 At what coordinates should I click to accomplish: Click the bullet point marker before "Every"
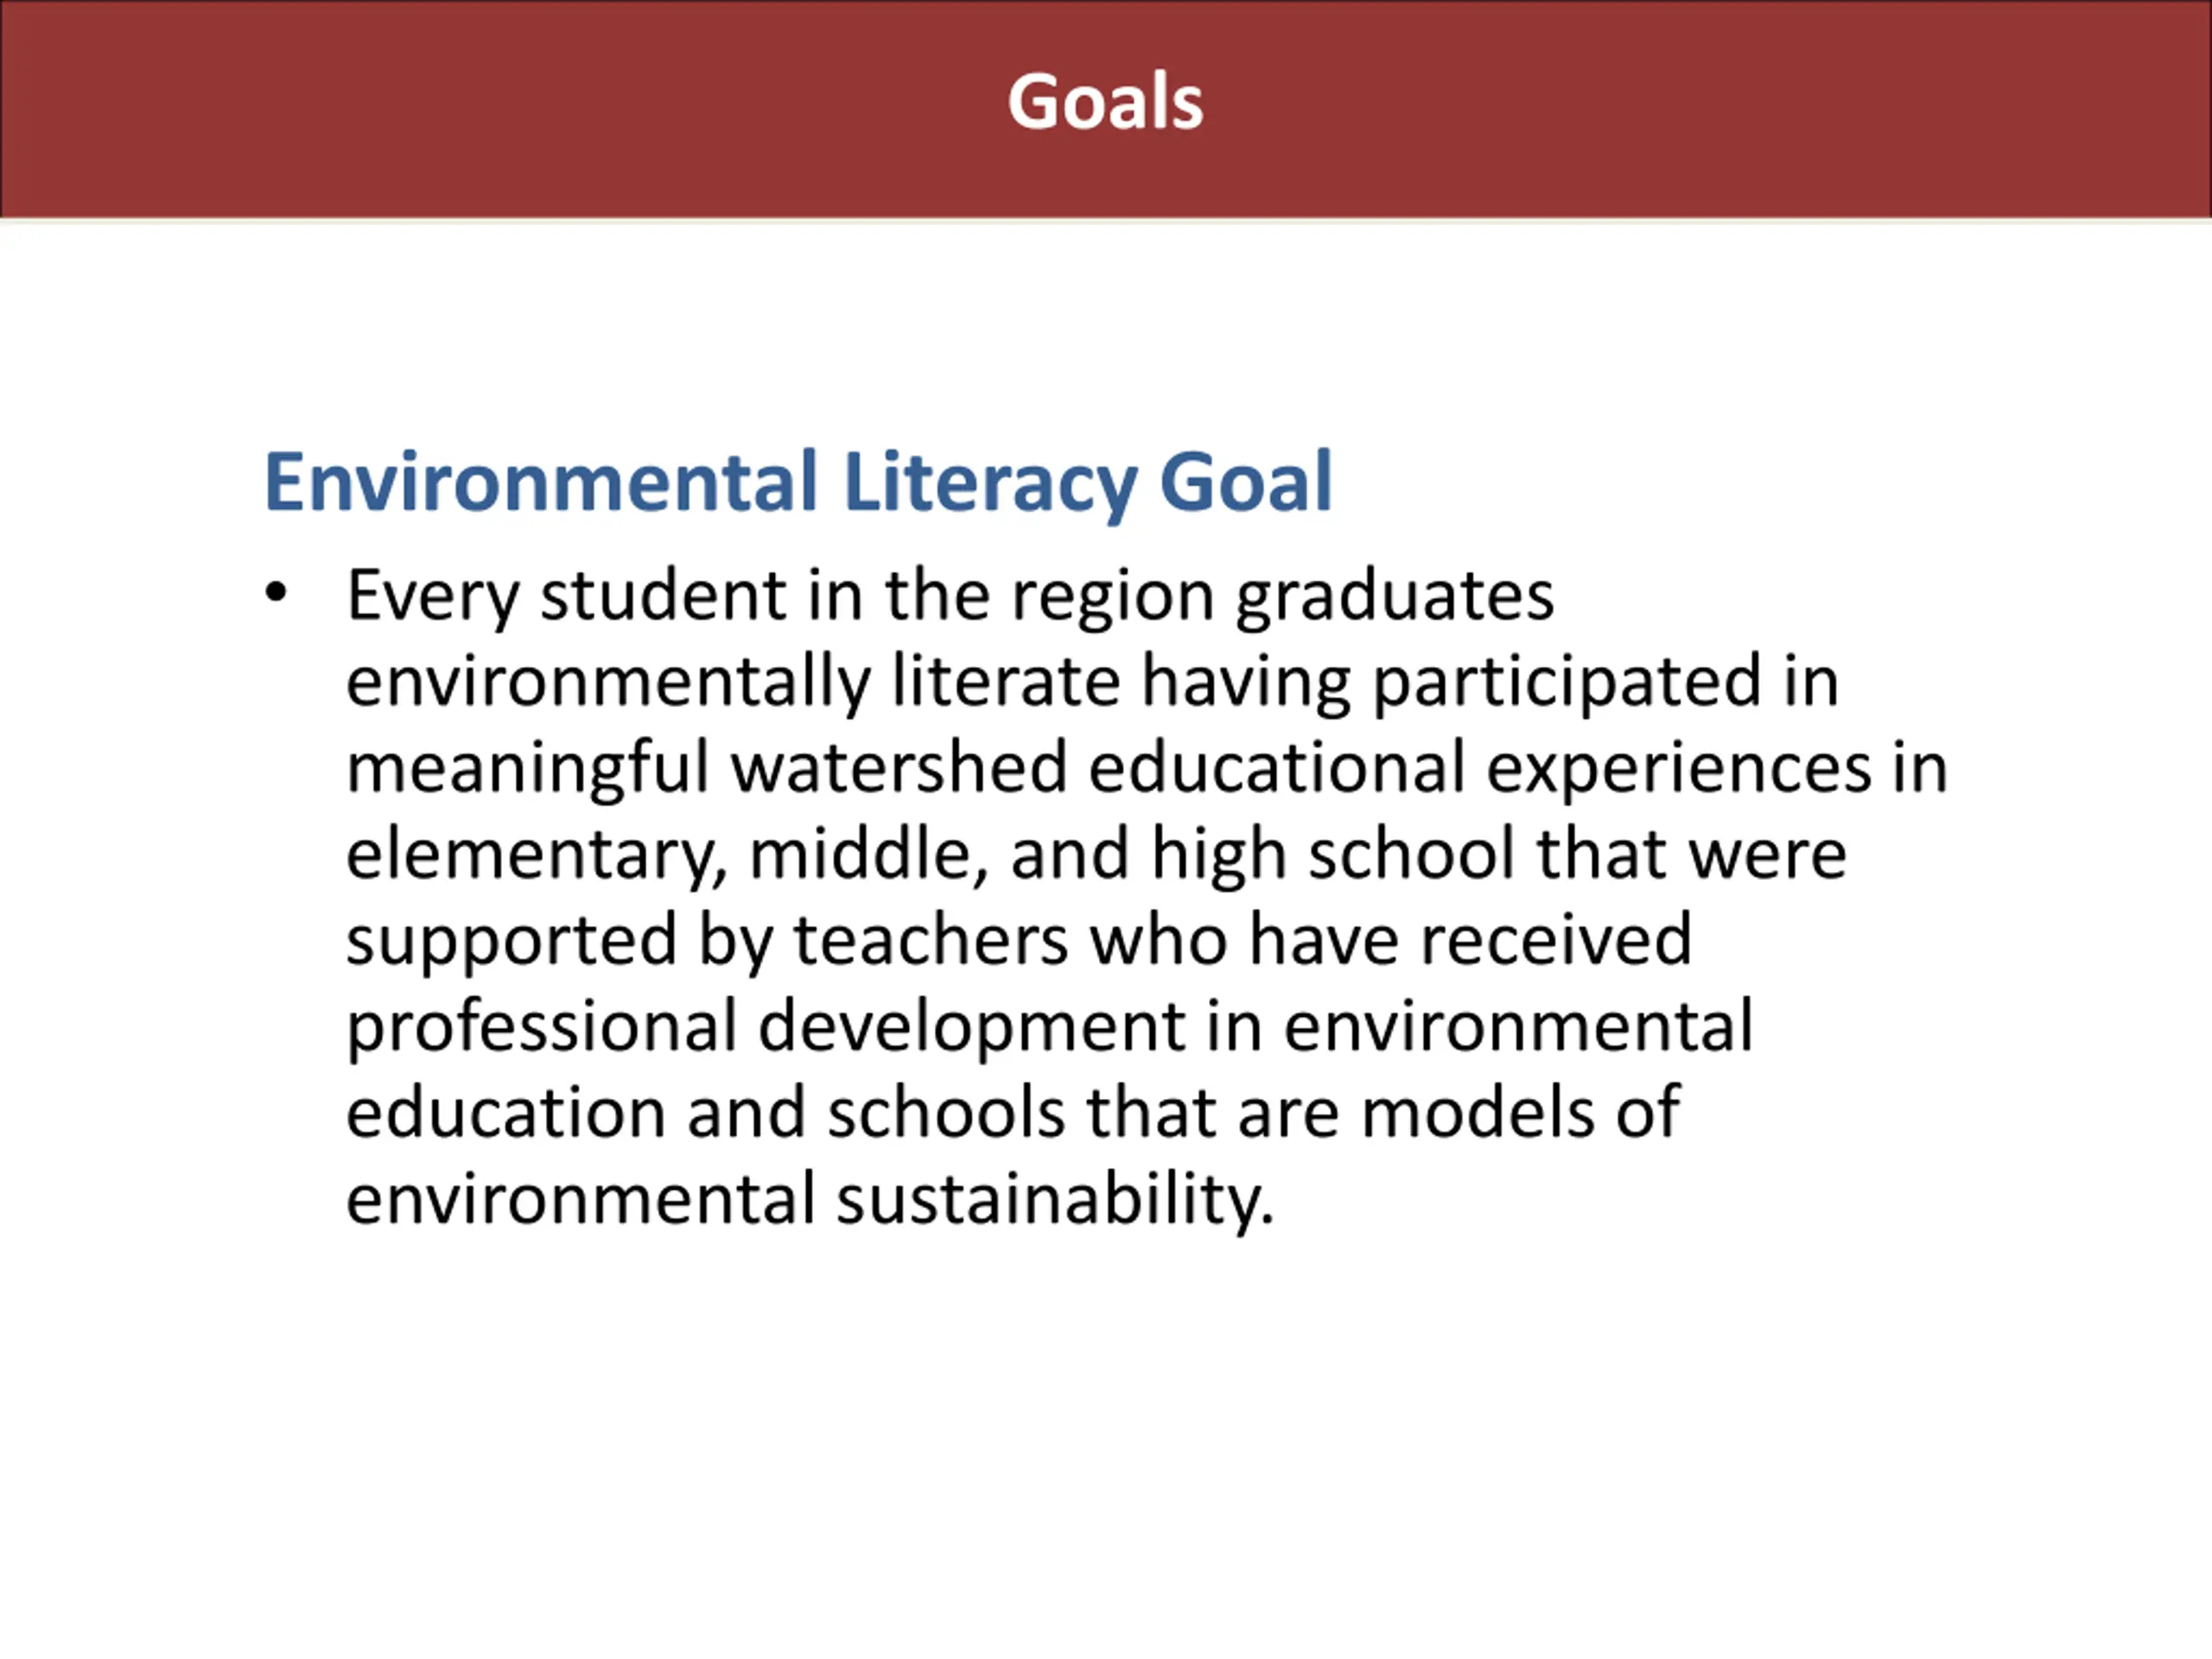(x=276, y=593)
